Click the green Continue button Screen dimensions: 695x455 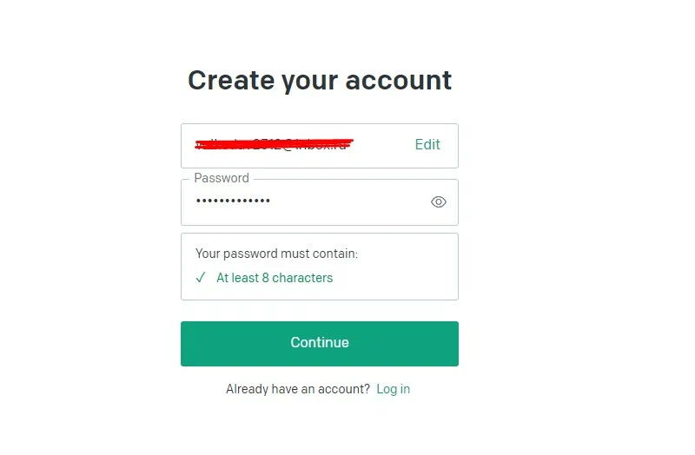(320, 344)
